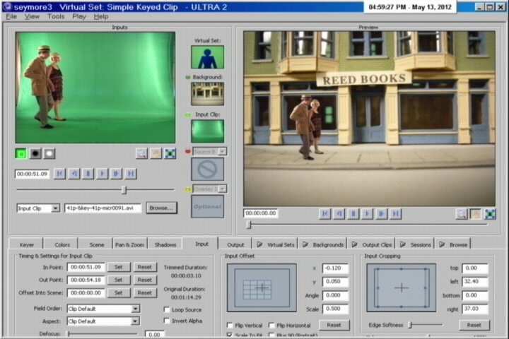The height and width of the screenshot is (339, 509).
Task: Go to last frame in Preview transport
Action: (x=395, y=213)
